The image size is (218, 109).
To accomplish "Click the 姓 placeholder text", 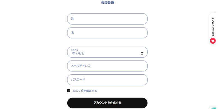I will [72, 19].
